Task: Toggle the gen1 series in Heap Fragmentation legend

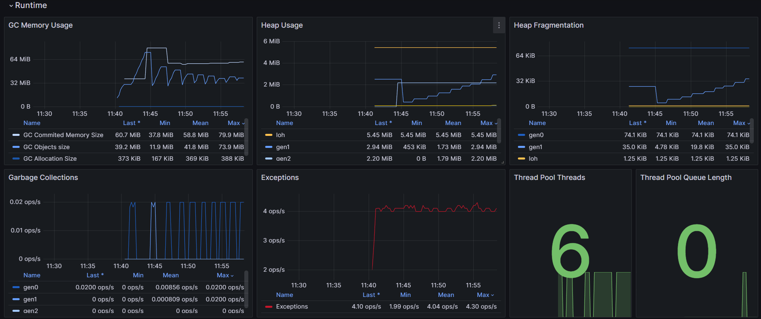Action: coord(535,147)
